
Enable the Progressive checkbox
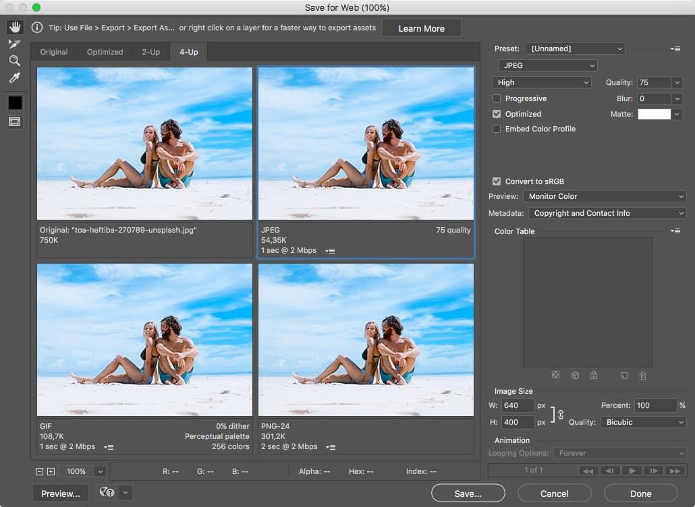coord(497,98)
